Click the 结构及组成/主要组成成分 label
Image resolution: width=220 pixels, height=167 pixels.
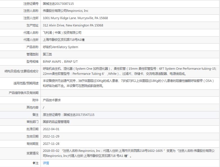(21, 71)
